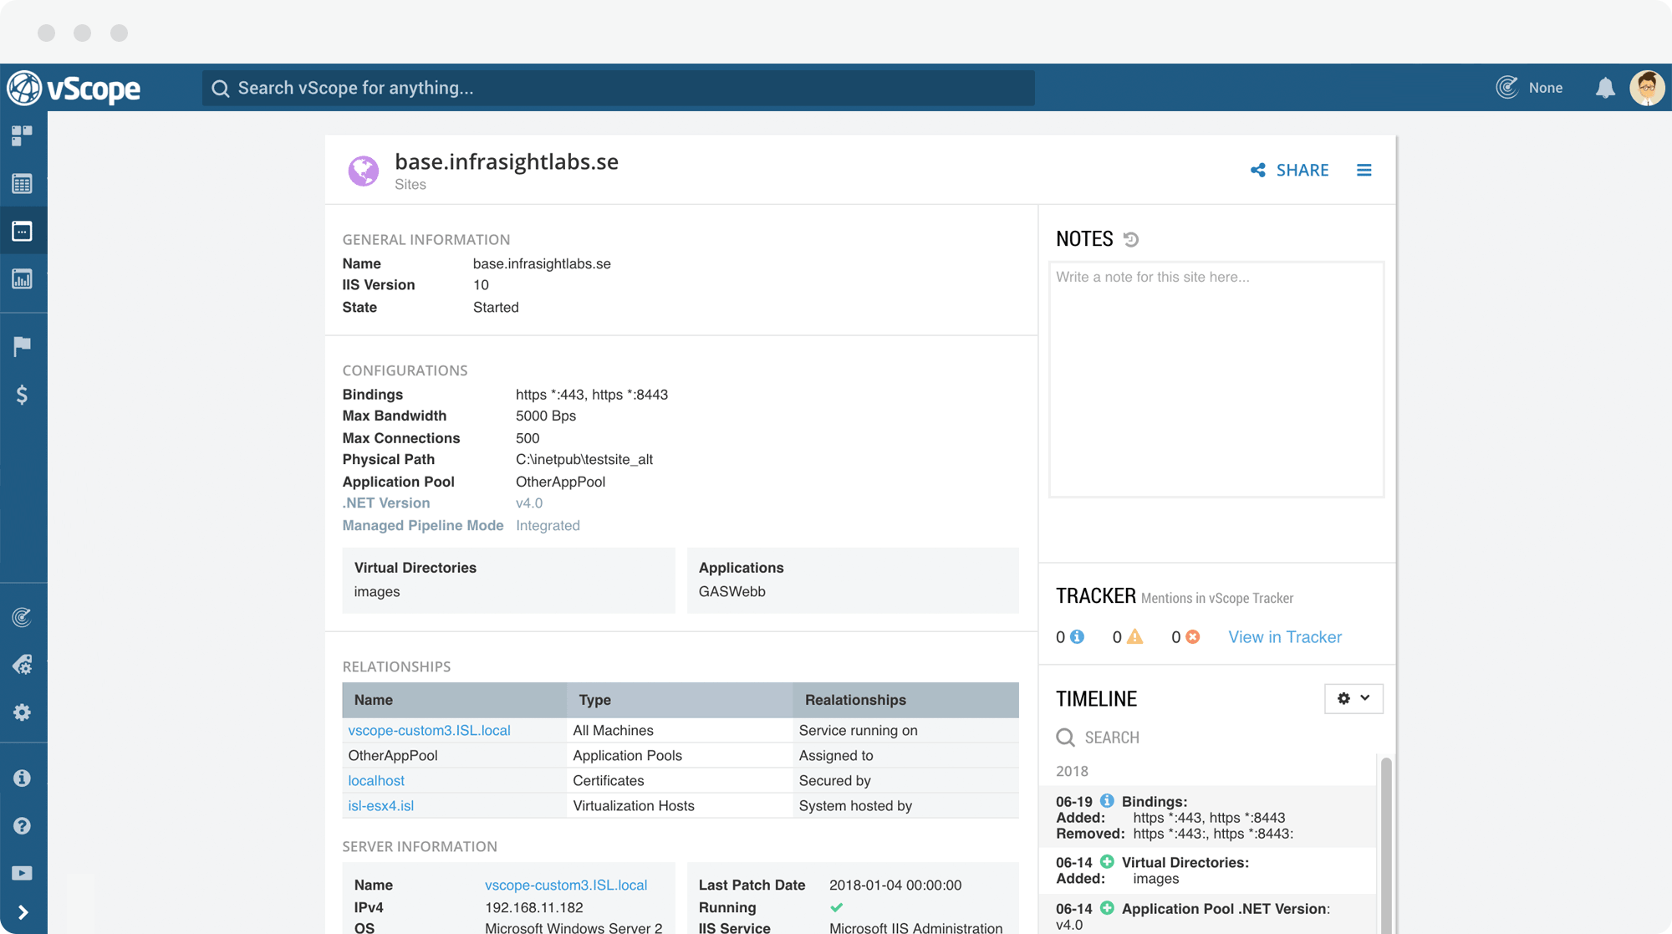The image size is (1672, 934).
Task: Click the notes history icon
Action: (x=1131, y=240)
